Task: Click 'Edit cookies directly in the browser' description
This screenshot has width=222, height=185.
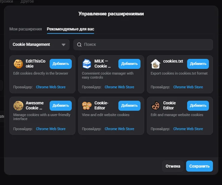Action: pyautogui.click(x=41, y=73)
